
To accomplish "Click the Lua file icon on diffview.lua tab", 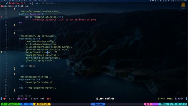I will point(37,3).
